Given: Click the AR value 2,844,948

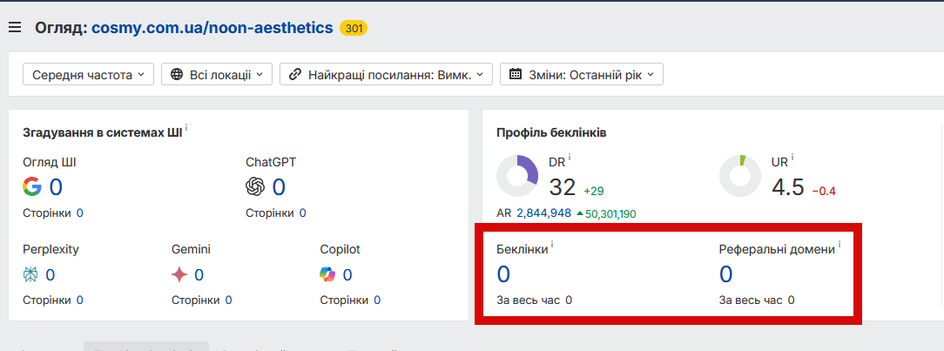Looking at the screenshot, I should [x=543, y=213].
